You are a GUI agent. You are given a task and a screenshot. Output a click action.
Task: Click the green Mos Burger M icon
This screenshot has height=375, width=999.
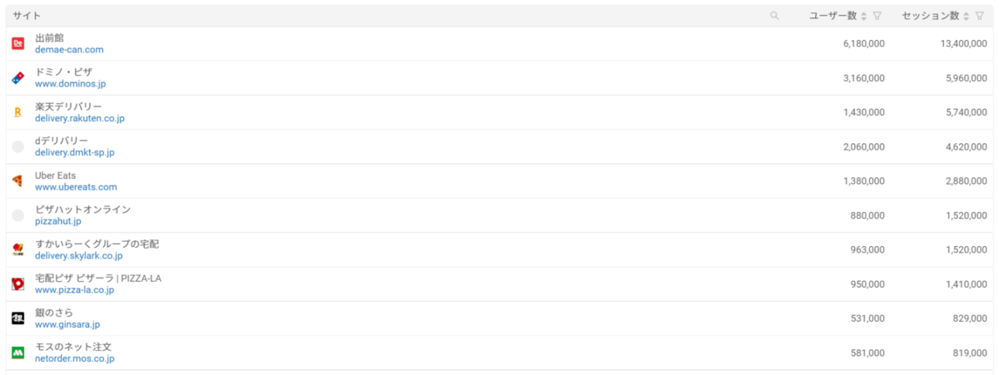coord(18,353)
